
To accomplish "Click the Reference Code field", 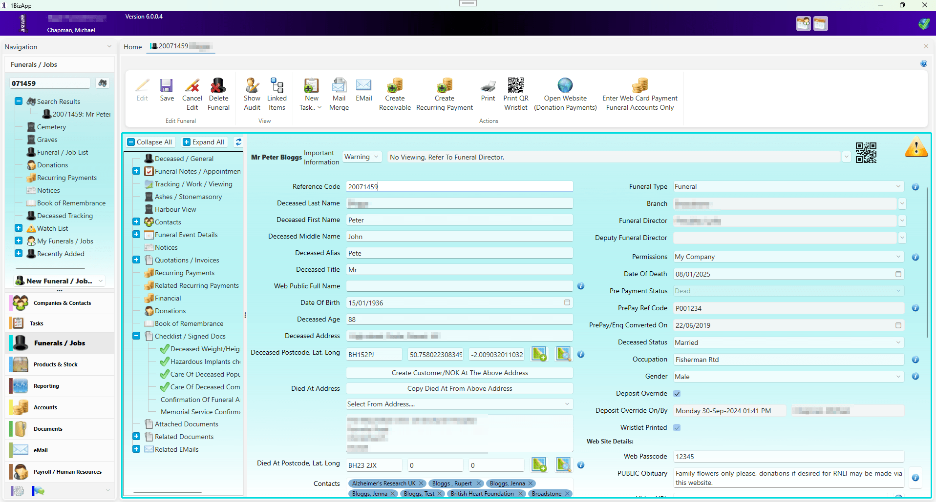I will point(459,186).
